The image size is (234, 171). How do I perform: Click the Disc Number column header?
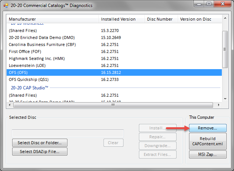pyautogui.click(x=161, y=19)
